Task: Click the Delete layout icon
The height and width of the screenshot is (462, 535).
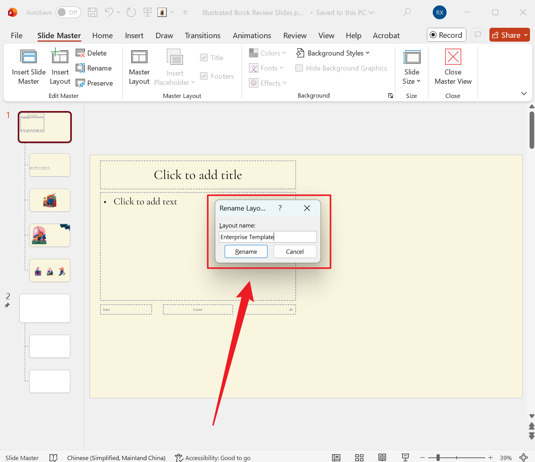Action: click(x=80, y=53)
